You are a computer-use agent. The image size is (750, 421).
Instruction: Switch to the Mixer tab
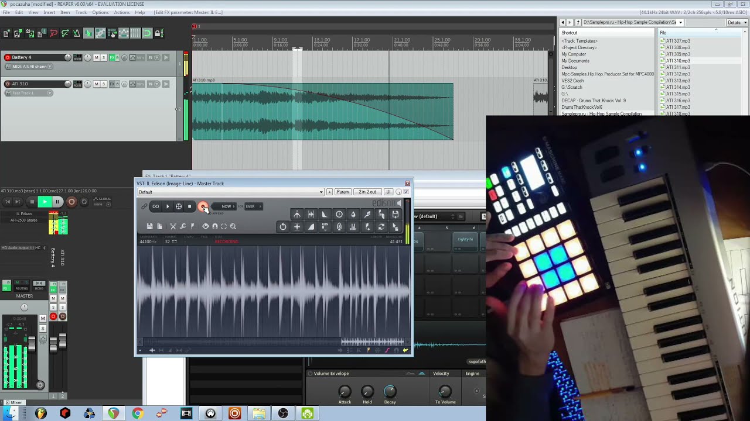[13, 402]
